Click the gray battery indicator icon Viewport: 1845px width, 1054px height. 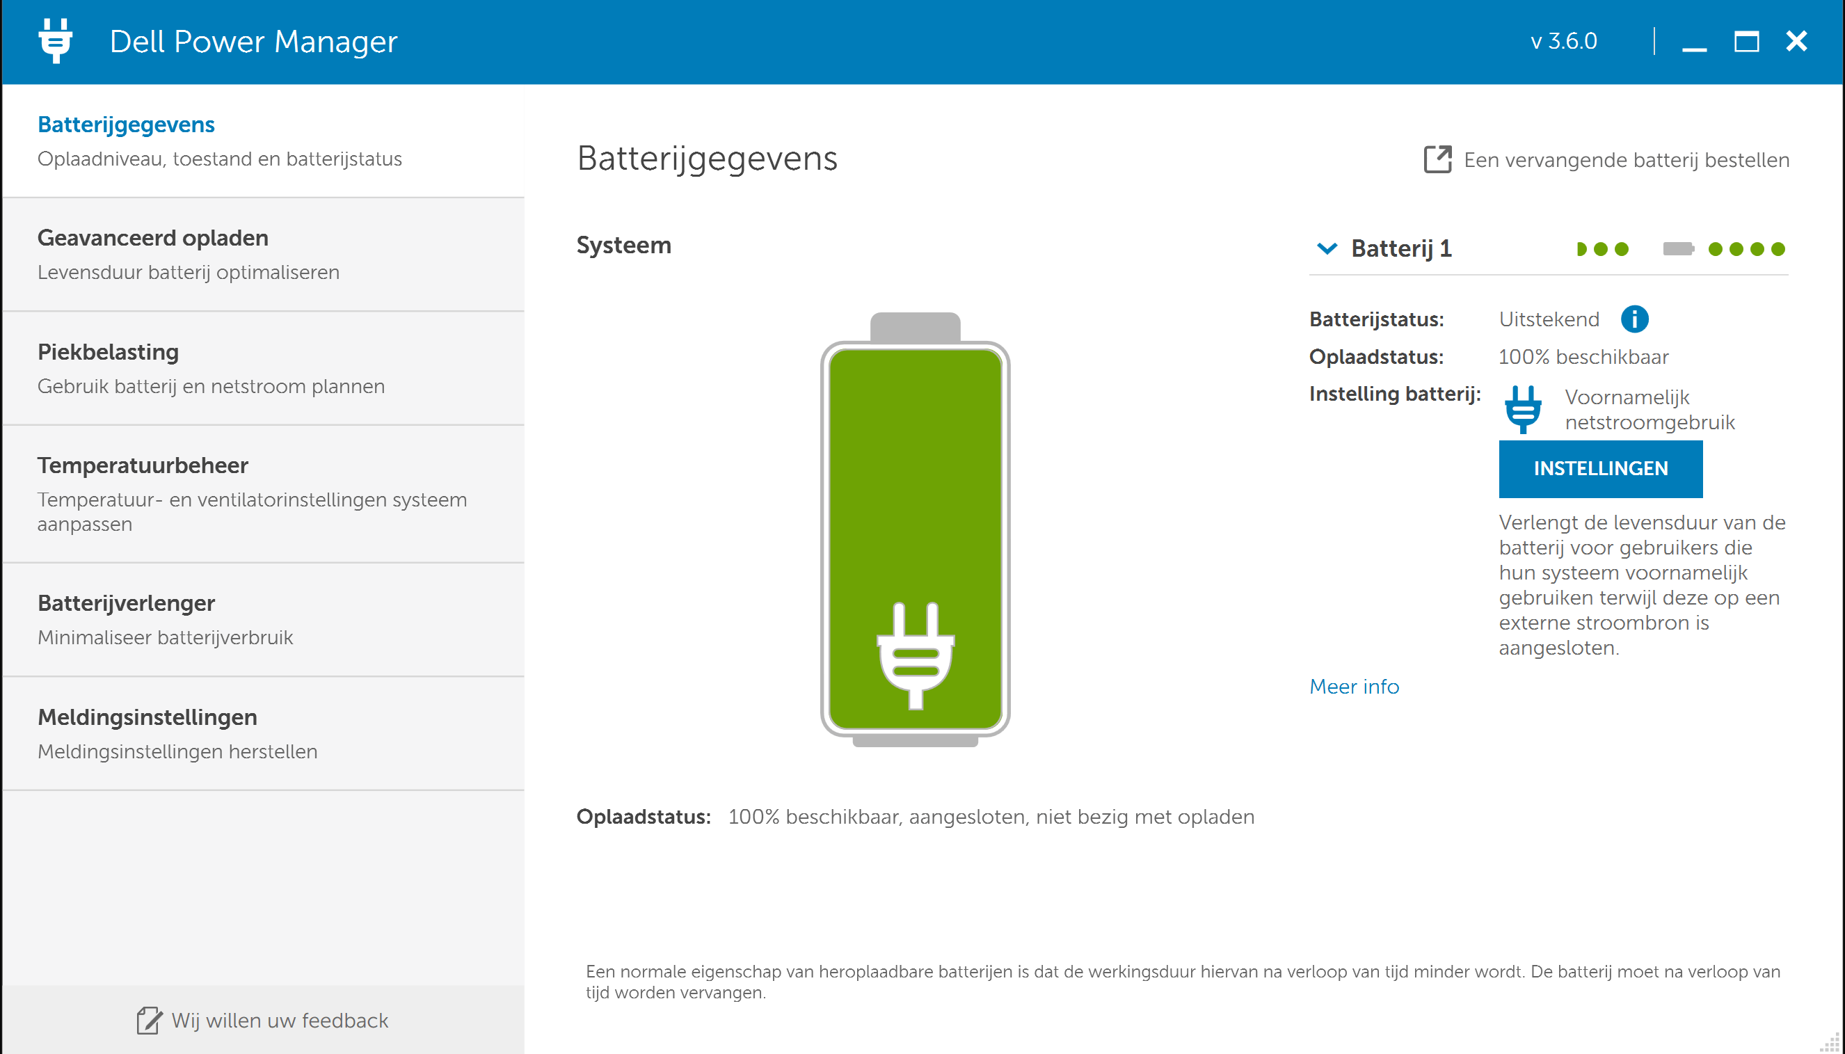[1678, 249]
